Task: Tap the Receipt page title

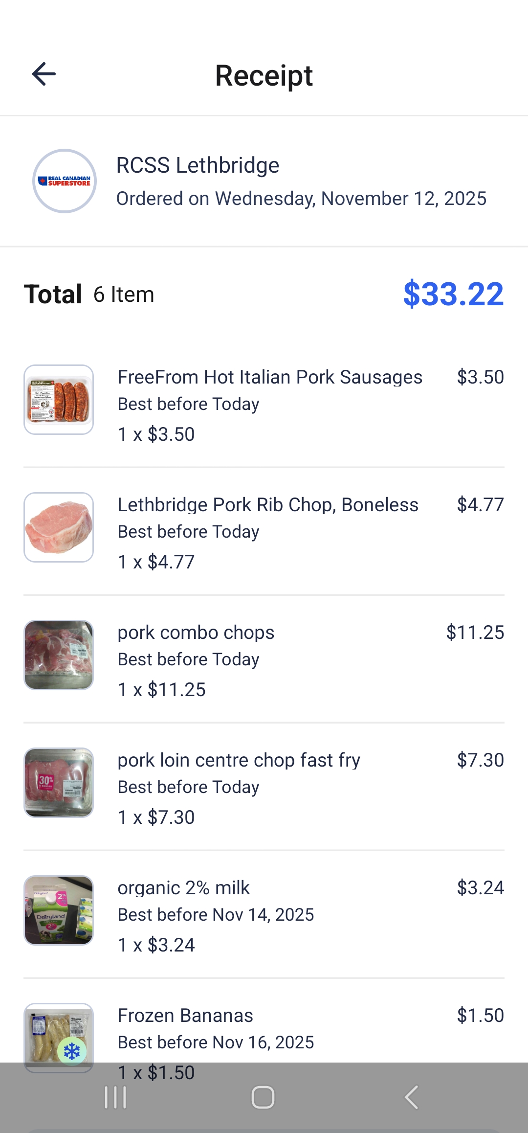Action: 264,75
